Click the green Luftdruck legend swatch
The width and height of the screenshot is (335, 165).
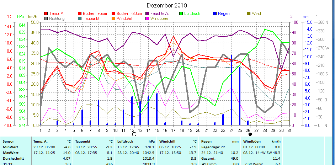[181, 14]
